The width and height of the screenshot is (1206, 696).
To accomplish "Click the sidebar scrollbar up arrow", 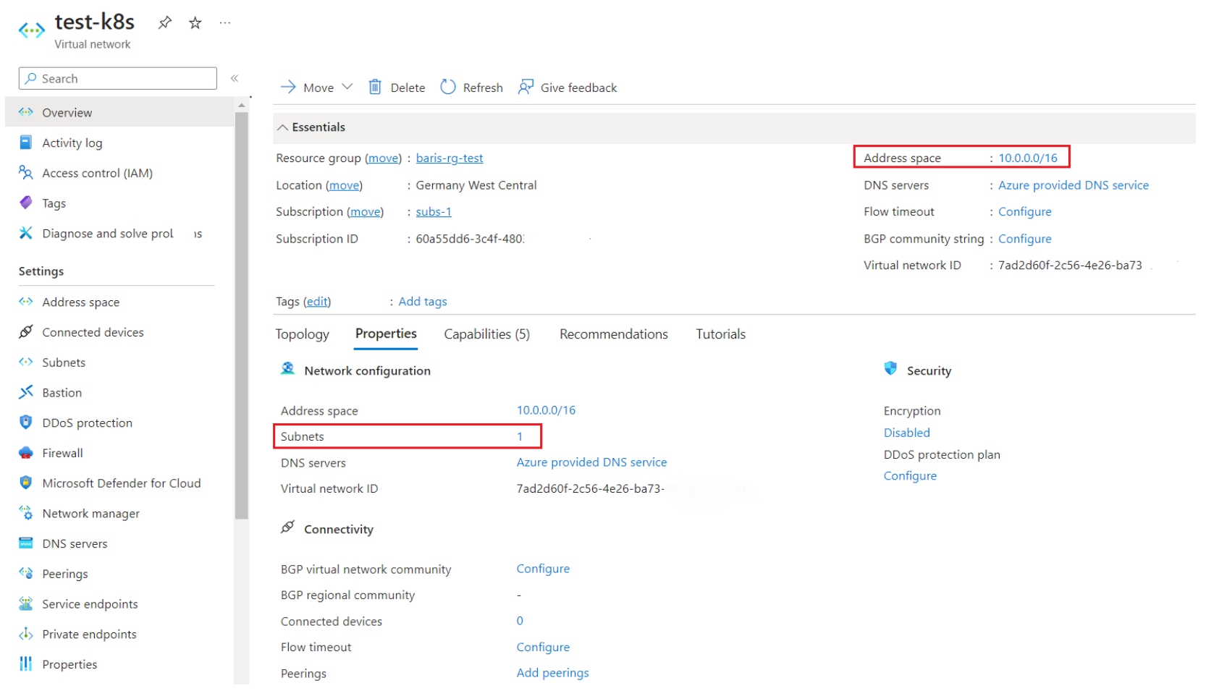I will (242, 106).
